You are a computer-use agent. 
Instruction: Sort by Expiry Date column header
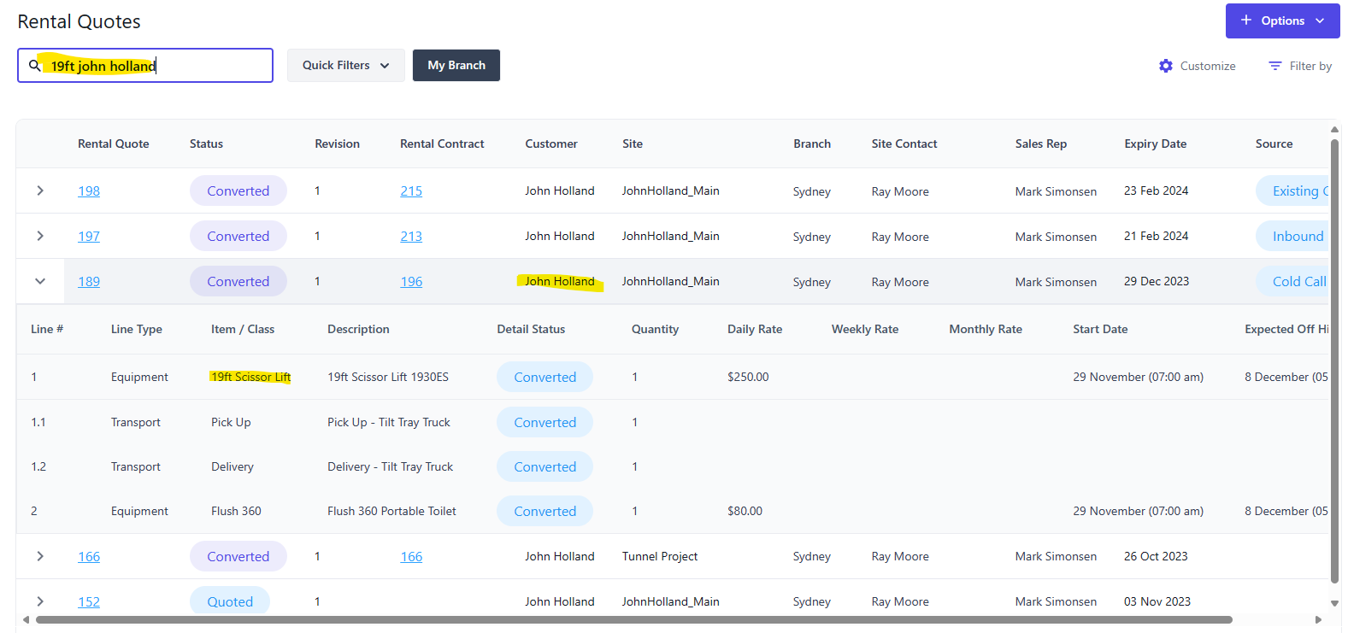tap(1155, 144)
